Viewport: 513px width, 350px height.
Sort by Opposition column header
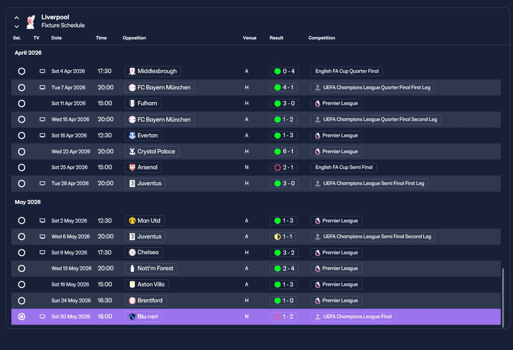(134, 38)
